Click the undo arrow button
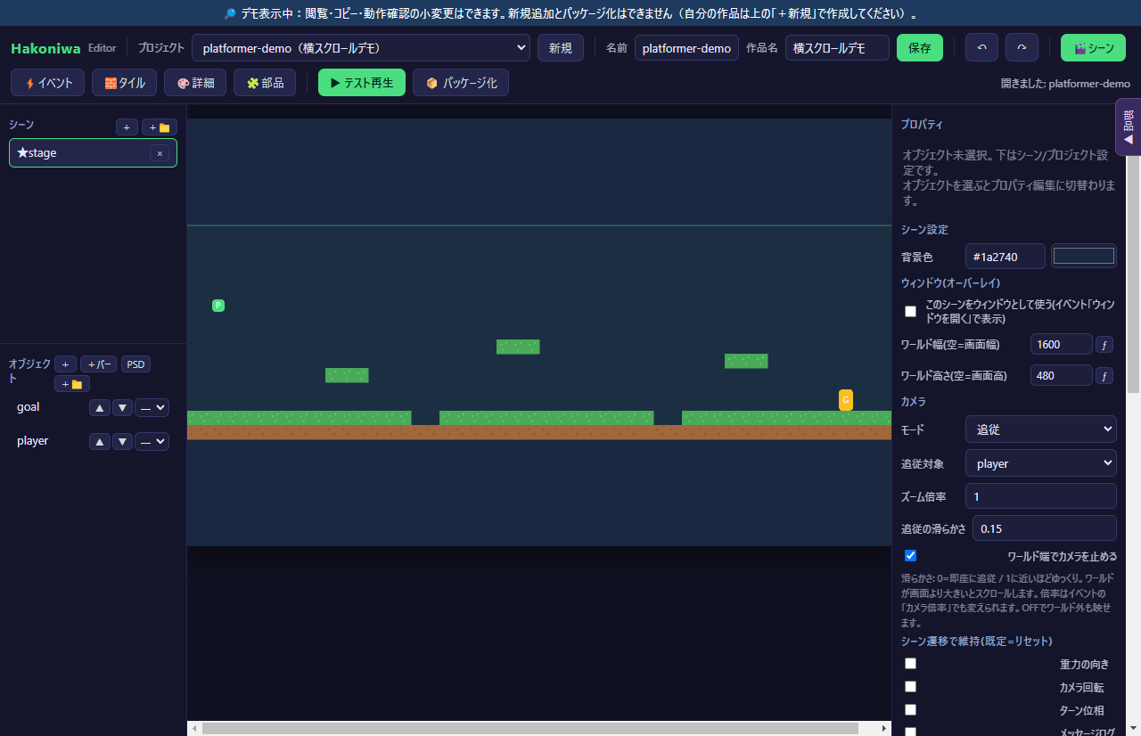 click(981, 48)
